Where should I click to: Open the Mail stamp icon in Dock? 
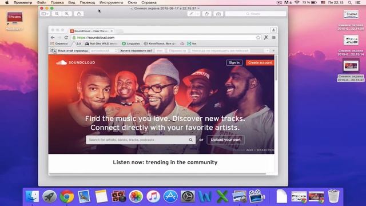[84, 196]
